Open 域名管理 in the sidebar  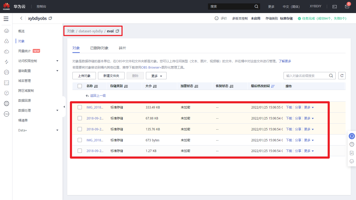pos(24,81)
